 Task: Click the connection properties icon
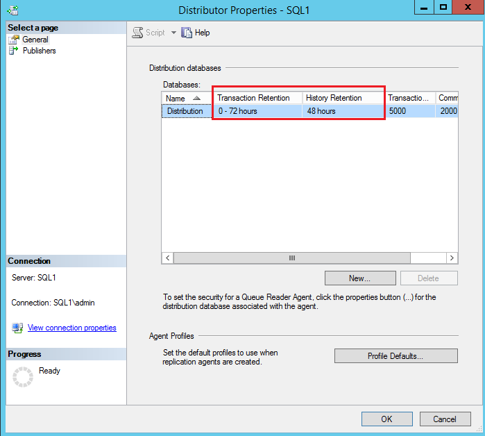point(17,328)
